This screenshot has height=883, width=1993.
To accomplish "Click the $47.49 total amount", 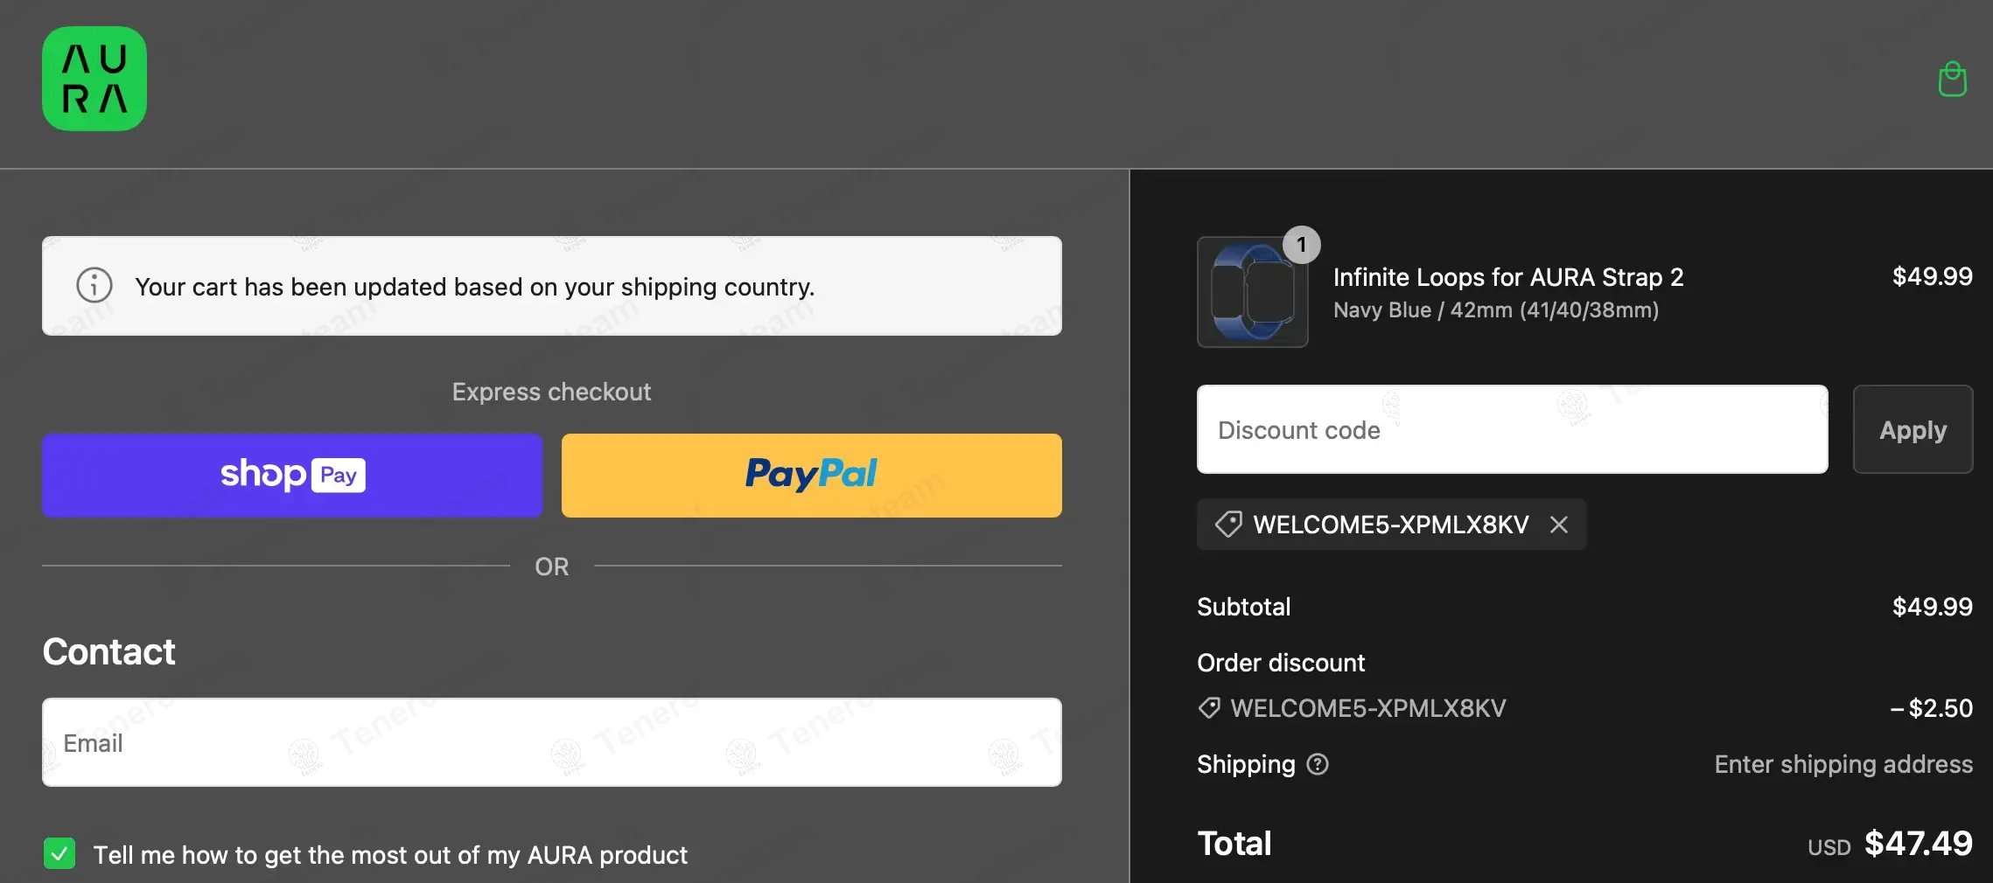I will [1918, 844].
